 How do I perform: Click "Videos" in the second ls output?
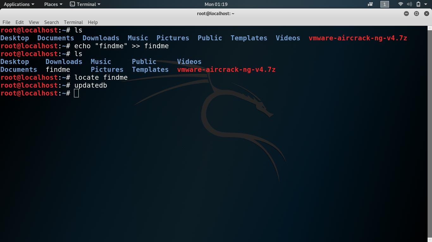[x=189, y=62]
